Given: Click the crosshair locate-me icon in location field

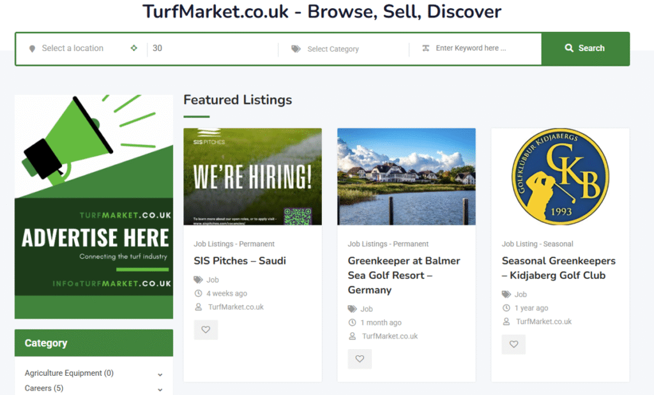Looking at the screenshot, I should (x=133, y=48).
